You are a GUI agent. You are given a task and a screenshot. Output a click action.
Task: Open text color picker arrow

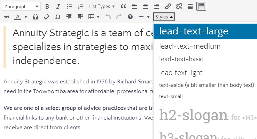tap(26, 17)
